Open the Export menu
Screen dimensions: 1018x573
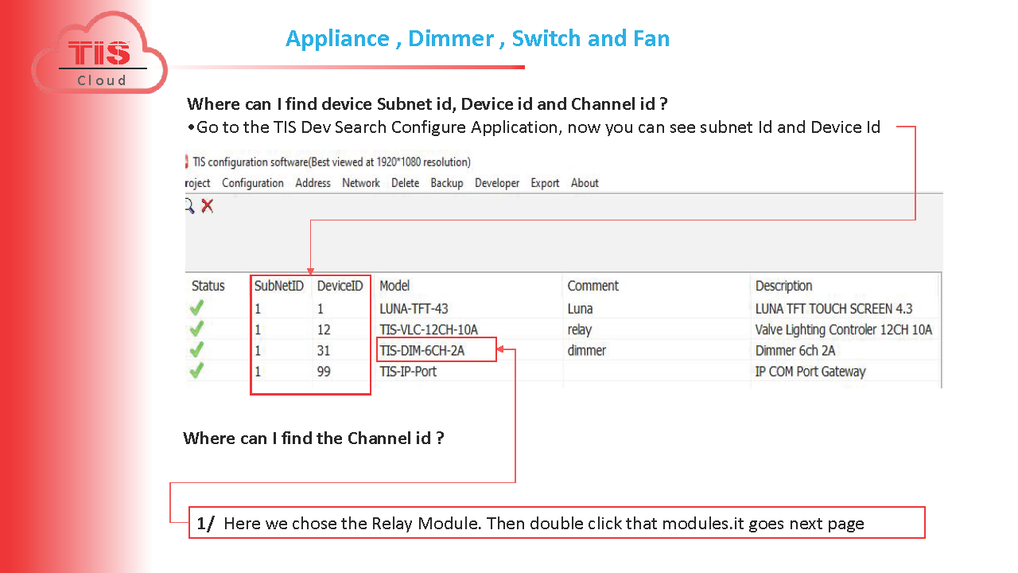[x=545, y=183]
